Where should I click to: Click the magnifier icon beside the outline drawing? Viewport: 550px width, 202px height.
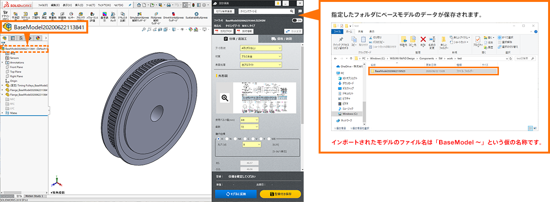[225, 98]
